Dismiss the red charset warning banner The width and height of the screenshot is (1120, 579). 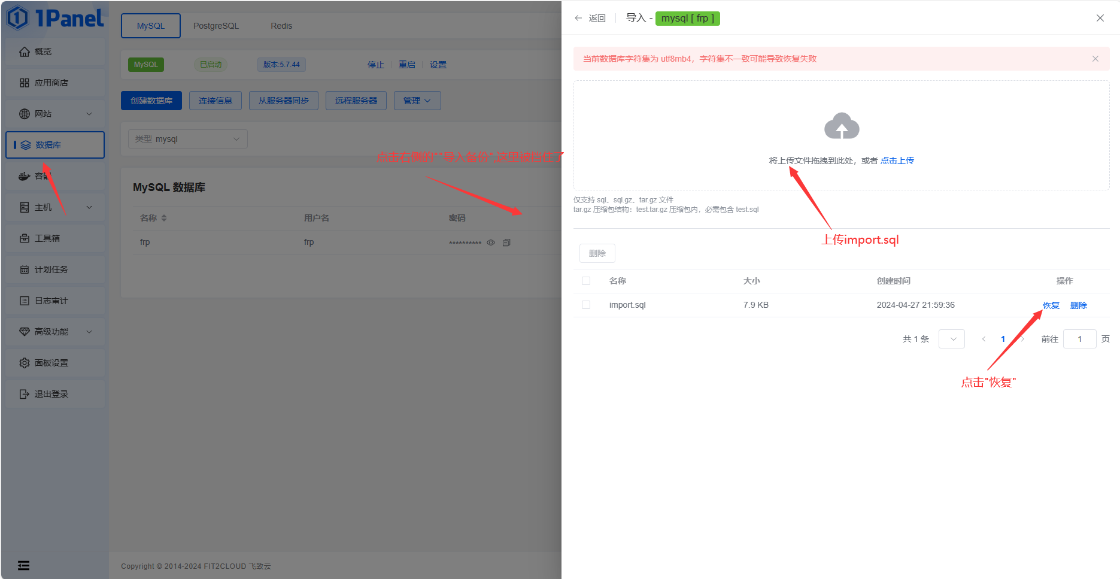point(1095,59)
